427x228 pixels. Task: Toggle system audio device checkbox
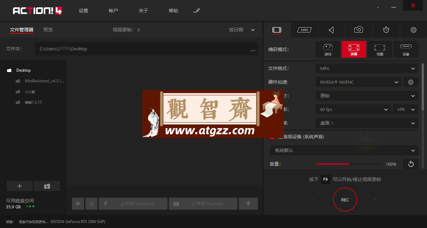coord(272,137)
